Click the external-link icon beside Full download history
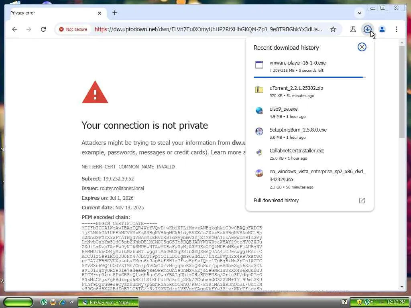Screen dimensions: 411x308 (362, 201)
